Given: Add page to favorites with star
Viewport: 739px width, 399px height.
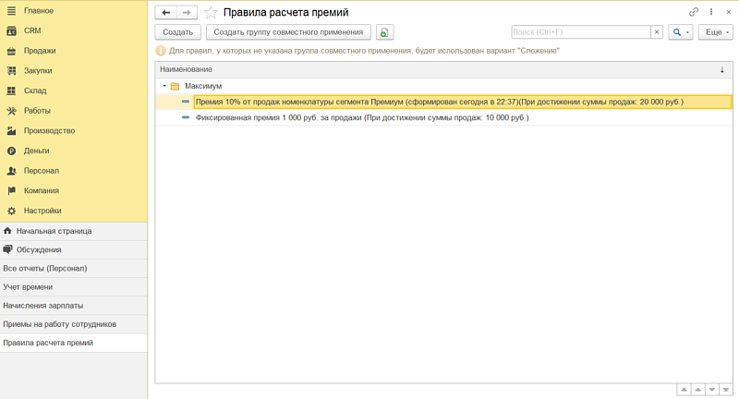Looking at the screenshot, I should (x=211, y=12).
